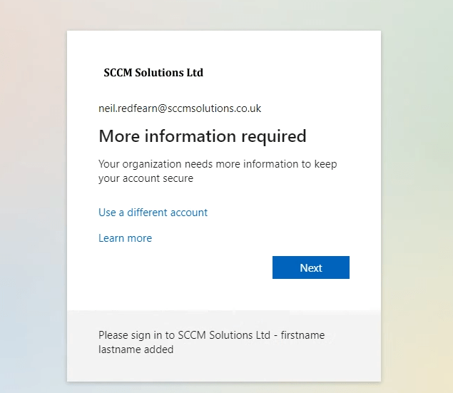Click 'lastname added' text in footer
This screenshot has width=453, height=393.
tap(136, 349)
